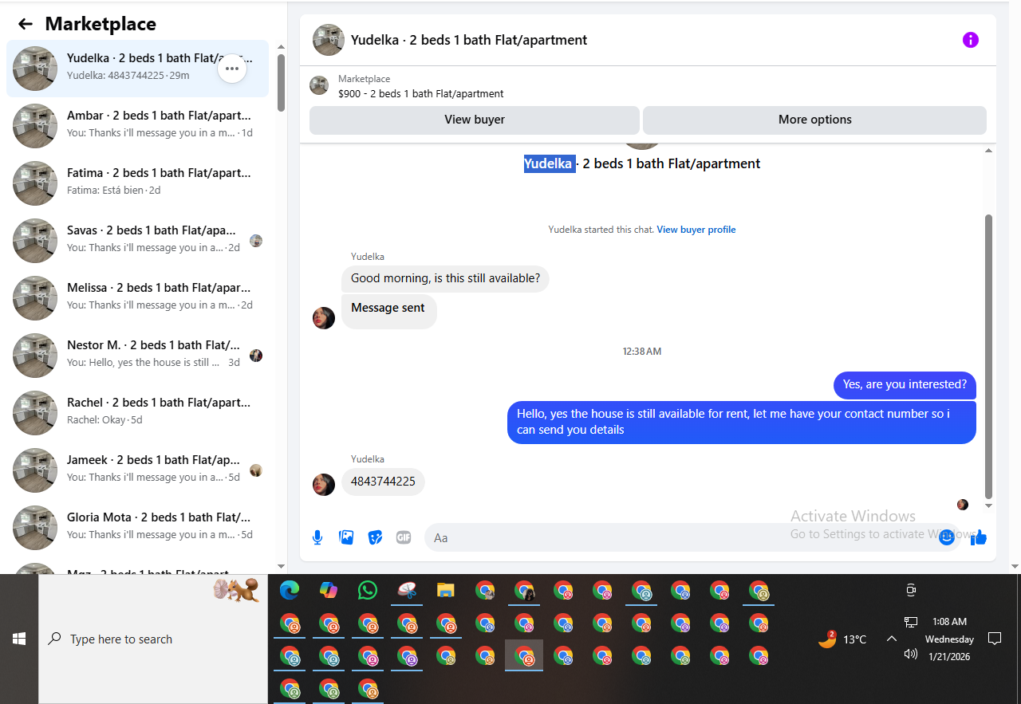
Task: Open the emoji picker in the message box
Action: coord(947,537)
